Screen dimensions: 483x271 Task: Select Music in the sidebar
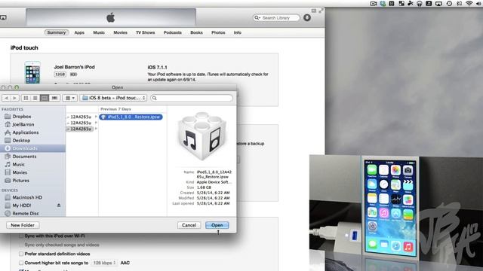[18, 164]
